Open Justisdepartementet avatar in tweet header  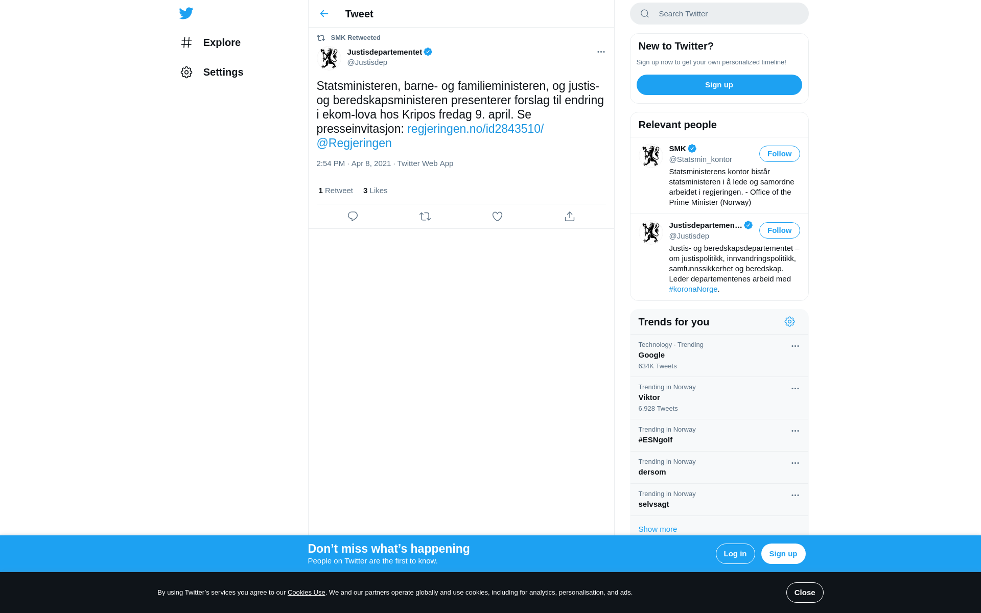(329, 58)
